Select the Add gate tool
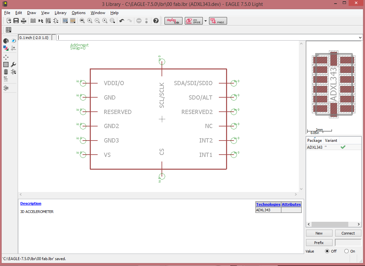The image size is (365, 266). point(13,72)
